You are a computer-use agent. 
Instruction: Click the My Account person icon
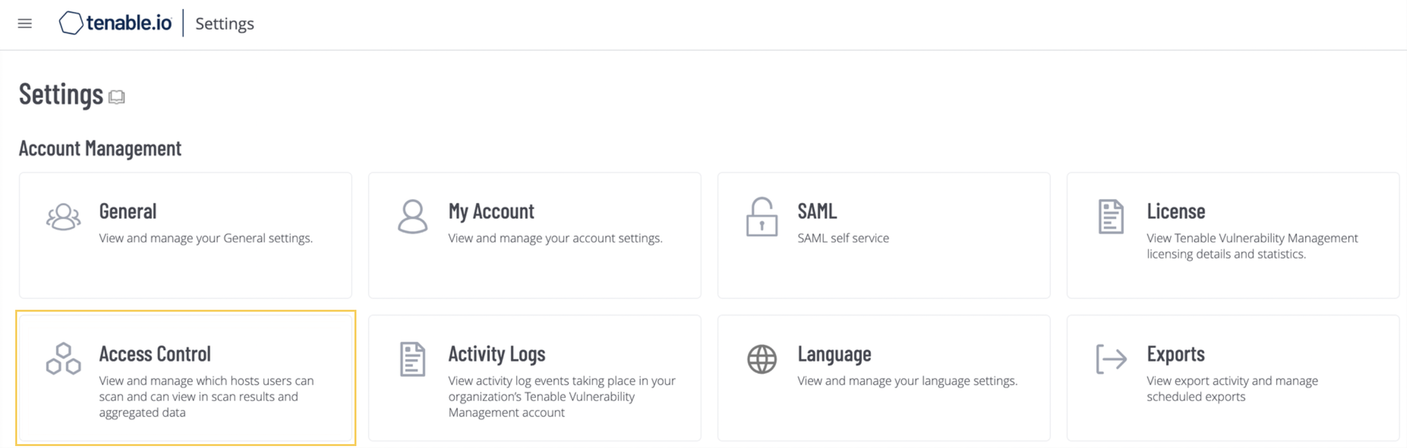(412, 216)
